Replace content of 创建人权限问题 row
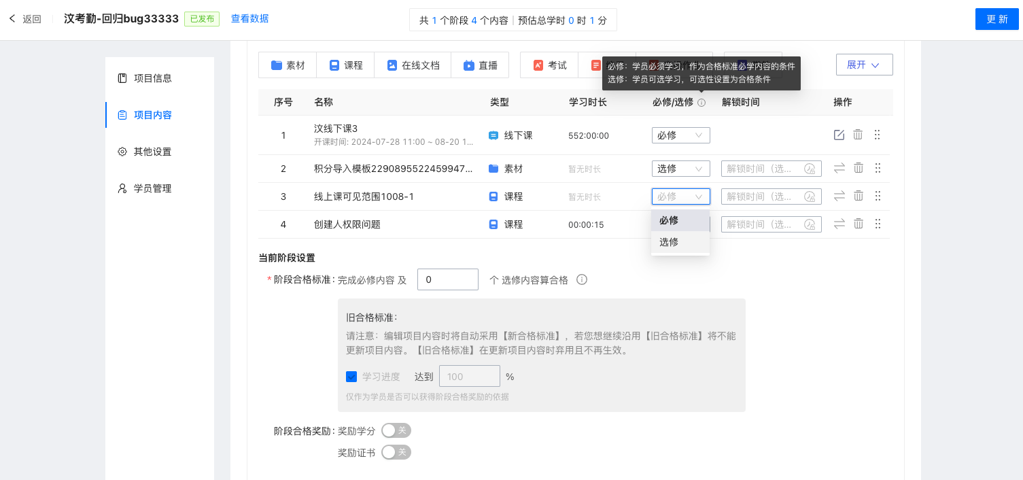Screen dimensions: 1023x480 tap(839, 224)
